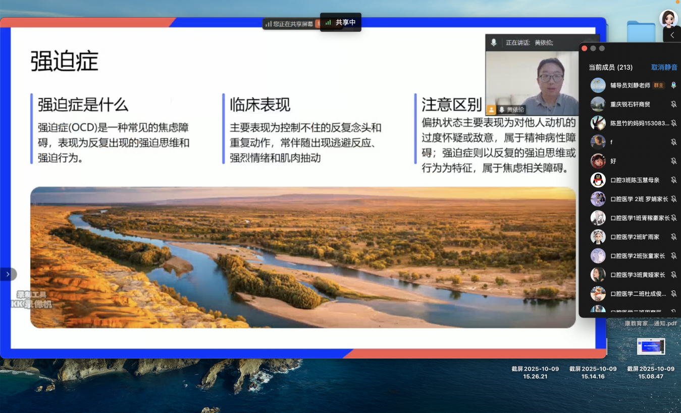Click the 共享中 sharing status indicator
This screenshot has width=681, height=413.
coord(341,23)
